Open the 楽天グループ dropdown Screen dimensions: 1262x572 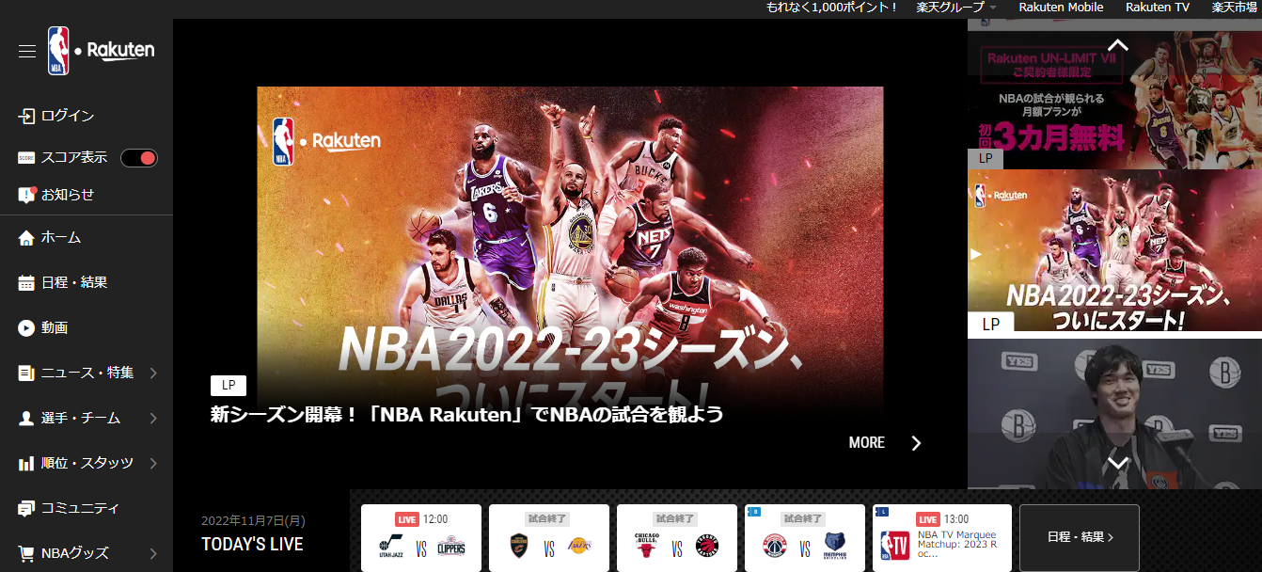coord(953,8)
